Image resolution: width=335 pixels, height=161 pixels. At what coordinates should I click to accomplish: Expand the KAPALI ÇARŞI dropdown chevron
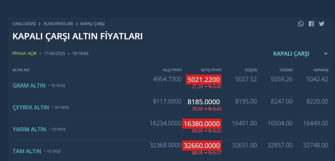(x=326, y=53)
